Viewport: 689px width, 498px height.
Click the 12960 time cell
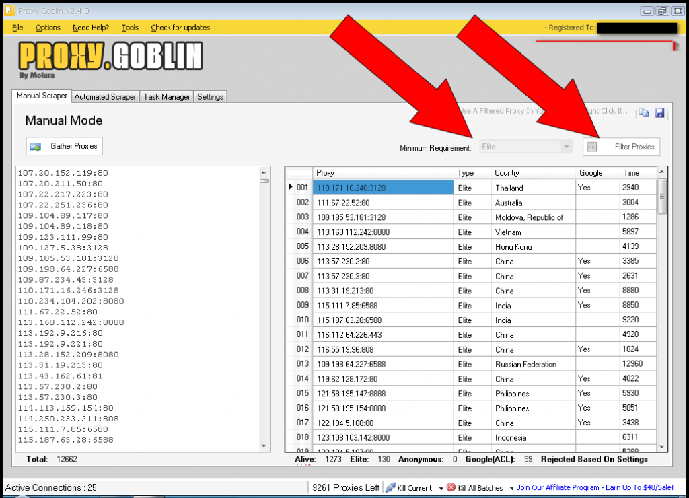[638, 364]
